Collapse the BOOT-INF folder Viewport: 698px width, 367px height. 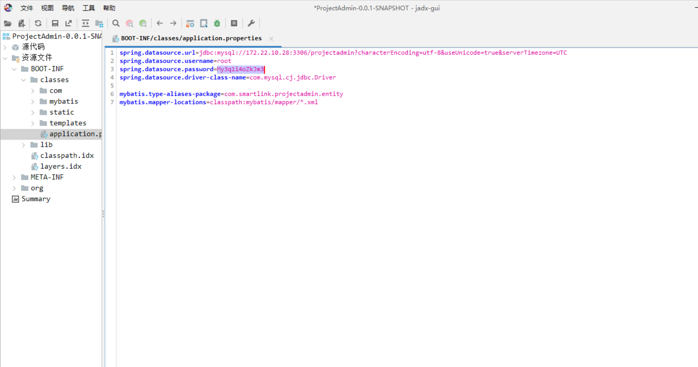tap(14, 69)
